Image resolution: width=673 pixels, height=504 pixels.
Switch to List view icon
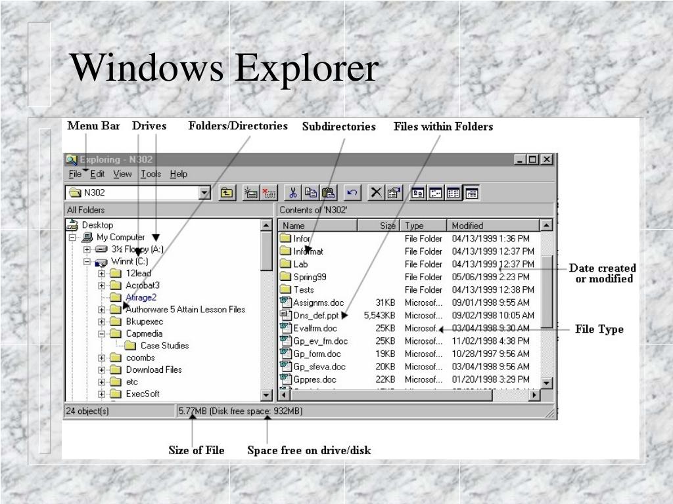(x=453, y=193)
